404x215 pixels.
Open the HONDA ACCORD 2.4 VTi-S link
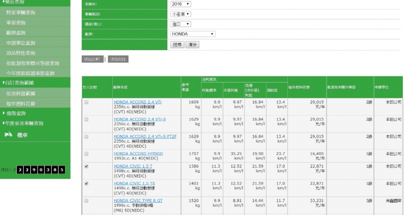140,120
